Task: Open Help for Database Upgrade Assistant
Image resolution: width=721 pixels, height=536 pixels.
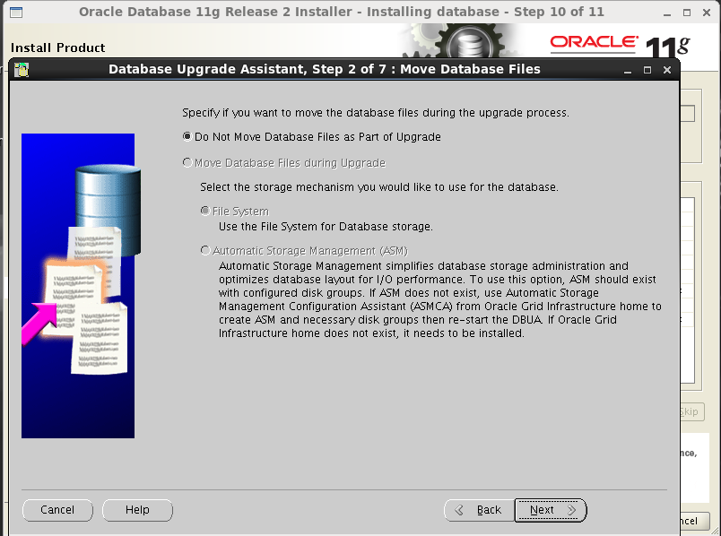Action: tap(137, 510)
